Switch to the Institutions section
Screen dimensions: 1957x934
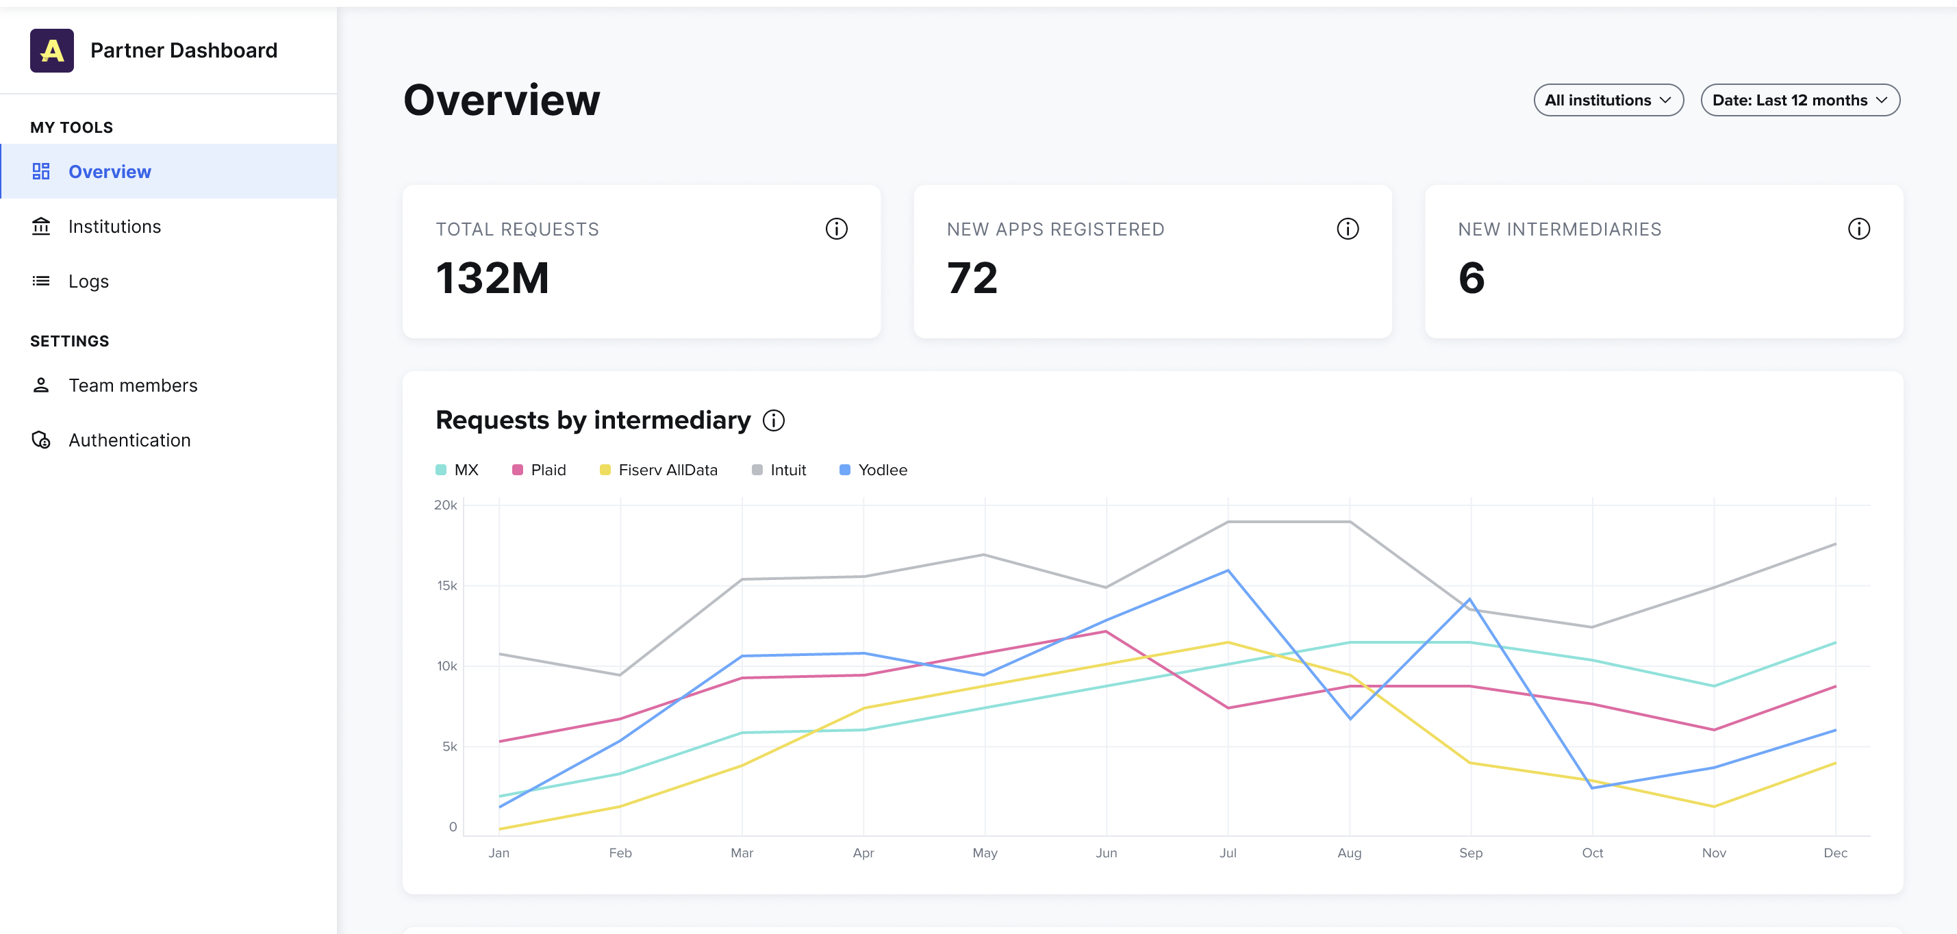(114, 226)
